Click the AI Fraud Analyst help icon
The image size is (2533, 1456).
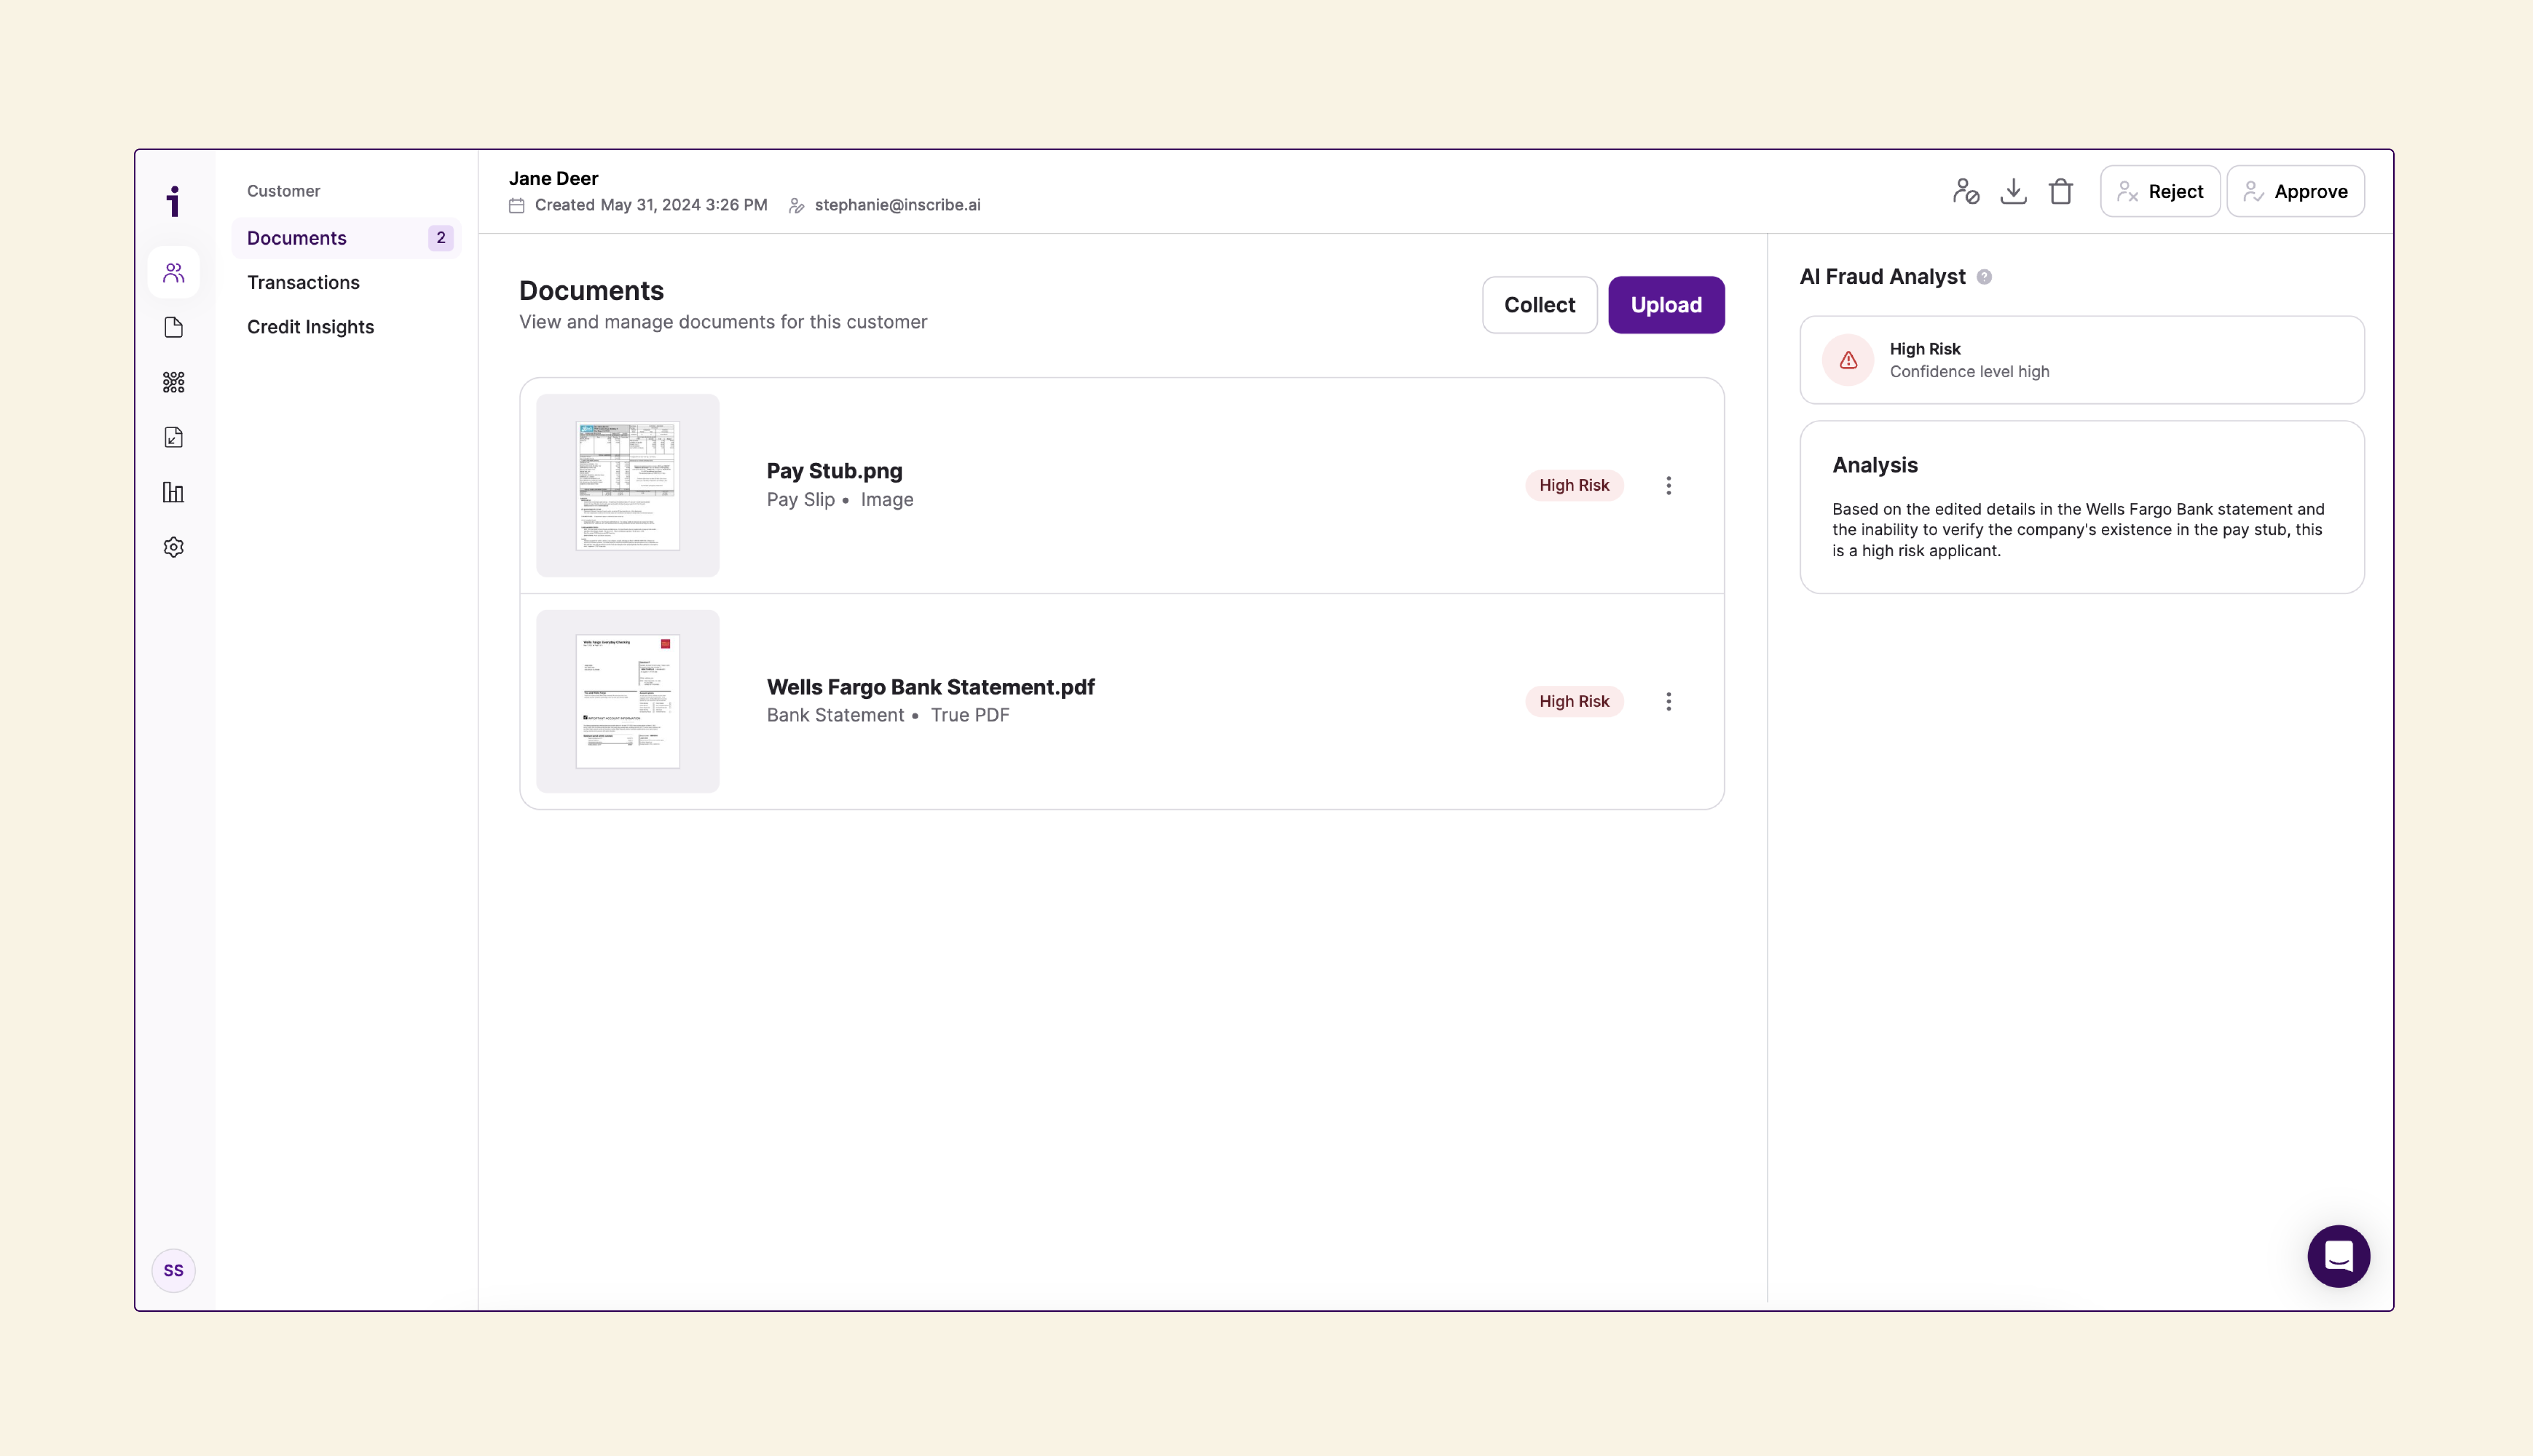coord(1984,277)
